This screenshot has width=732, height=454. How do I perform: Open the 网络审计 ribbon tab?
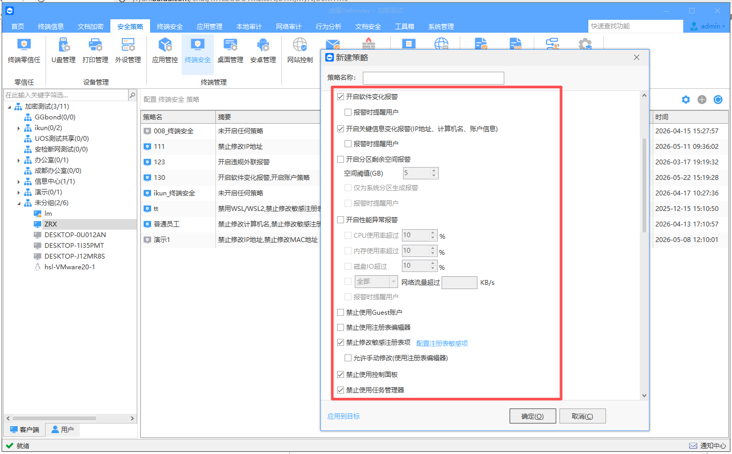click(x=289, y=27)
